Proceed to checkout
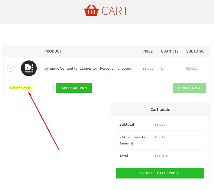Image resolution: width=214 pixels, height=190 pixels. point(160,173)
